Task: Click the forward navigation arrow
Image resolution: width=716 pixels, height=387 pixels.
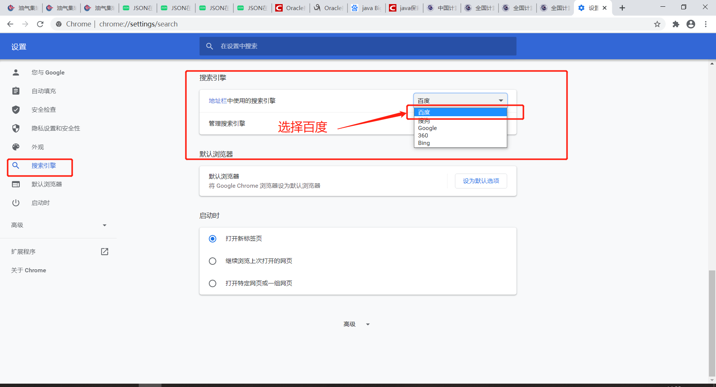Action: click(x=25, y=24)
